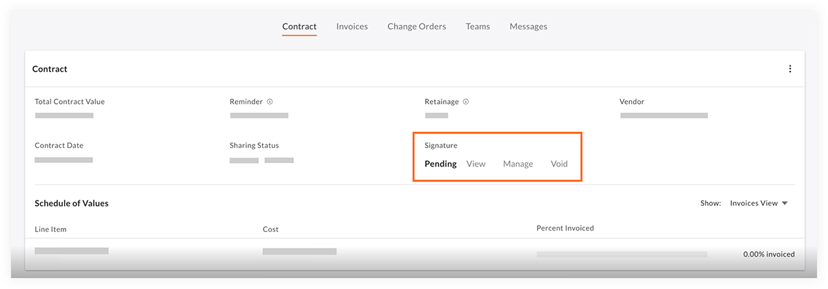Click the Reminder label

click(x=246, y=102)
